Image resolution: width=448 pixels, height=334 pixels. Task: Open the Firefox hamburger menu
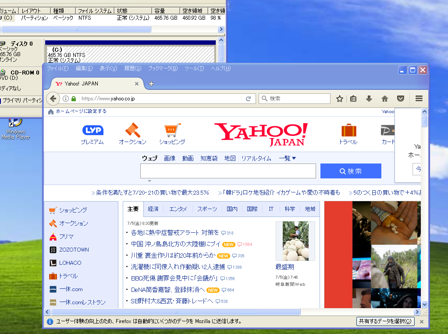tap(419, 98)
